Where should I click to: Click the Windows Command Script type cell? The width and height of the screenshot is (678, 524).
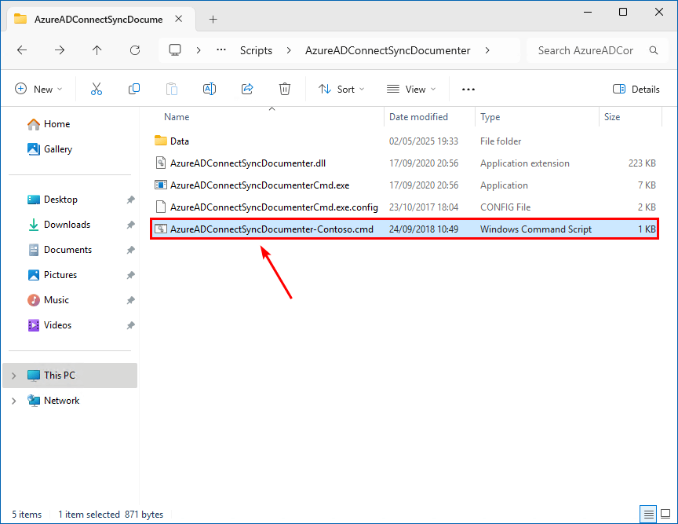pyautogui.click(x=535, y=229)
